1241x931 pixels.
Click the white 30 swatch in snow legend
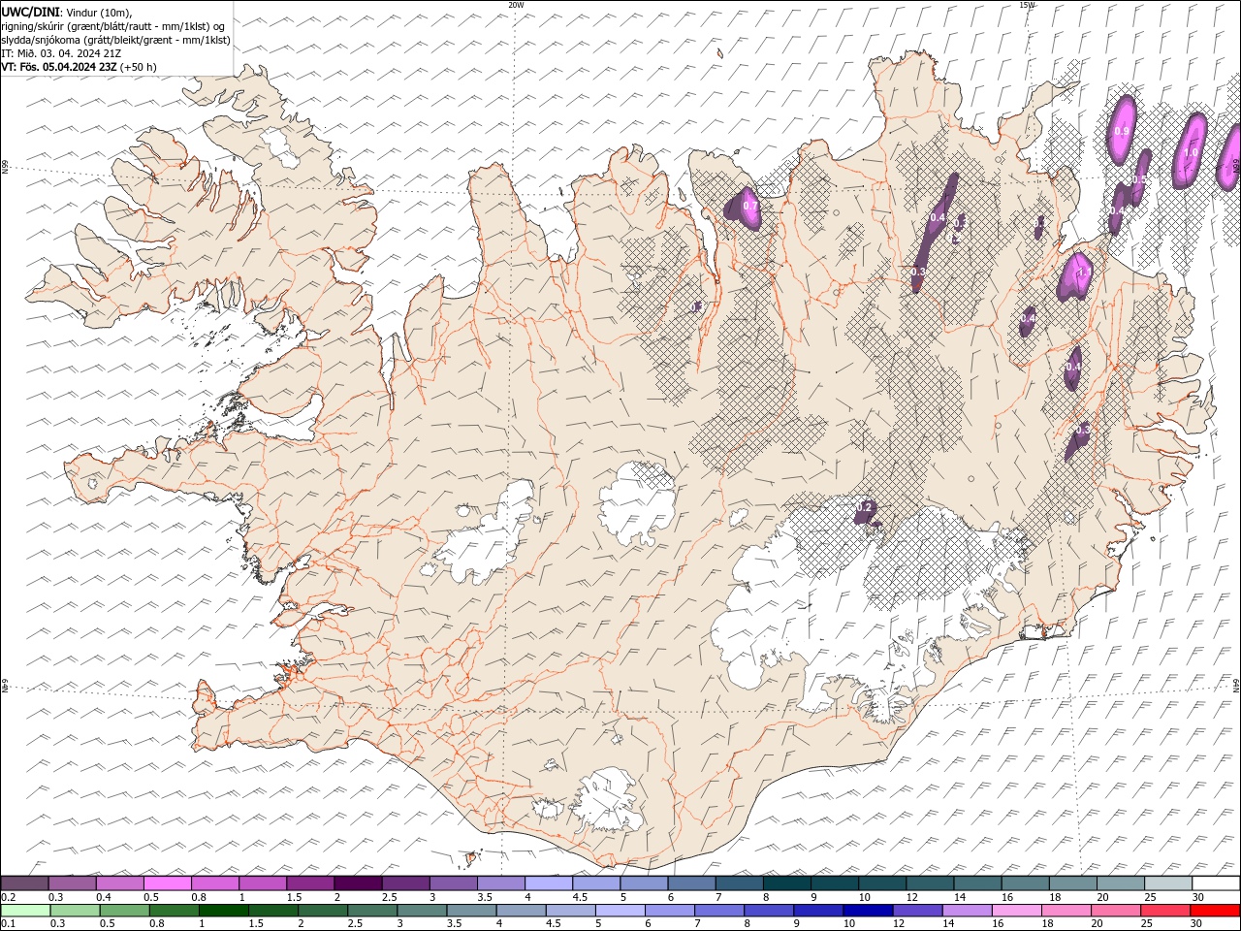pyautogui.click(x=1216, y=883)
